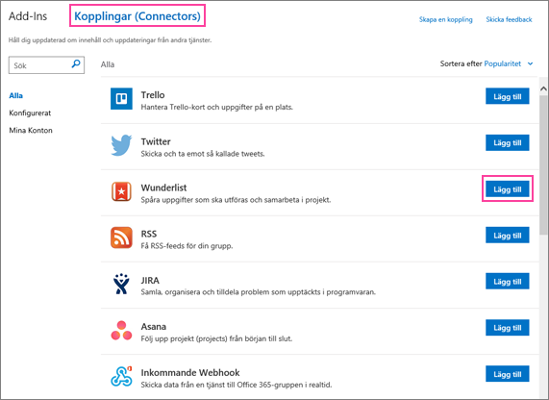Click the Wunderlist star icon

click(121, 191)
